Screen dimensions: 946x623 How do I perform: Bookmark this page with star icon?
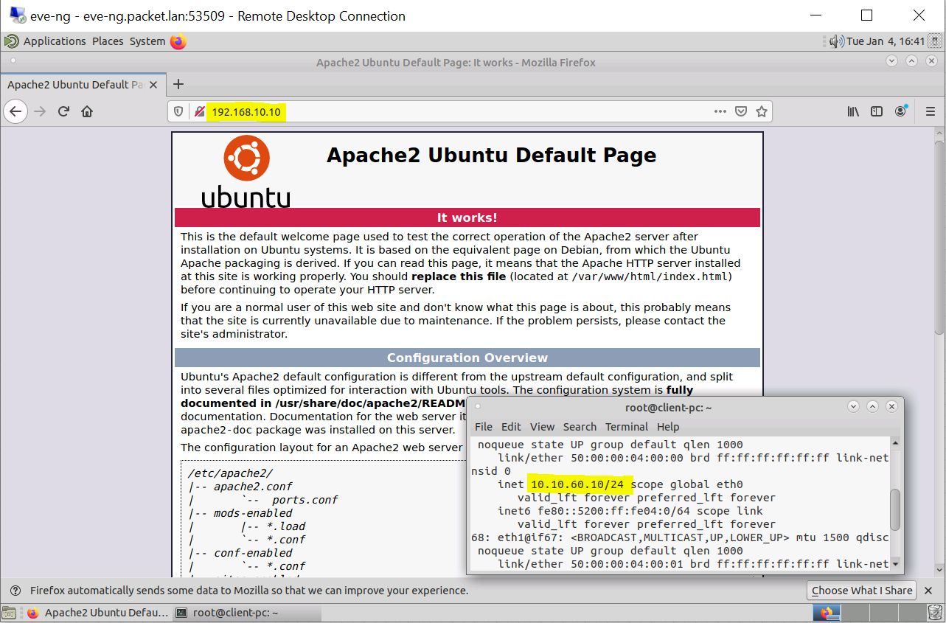coord(762,111)
